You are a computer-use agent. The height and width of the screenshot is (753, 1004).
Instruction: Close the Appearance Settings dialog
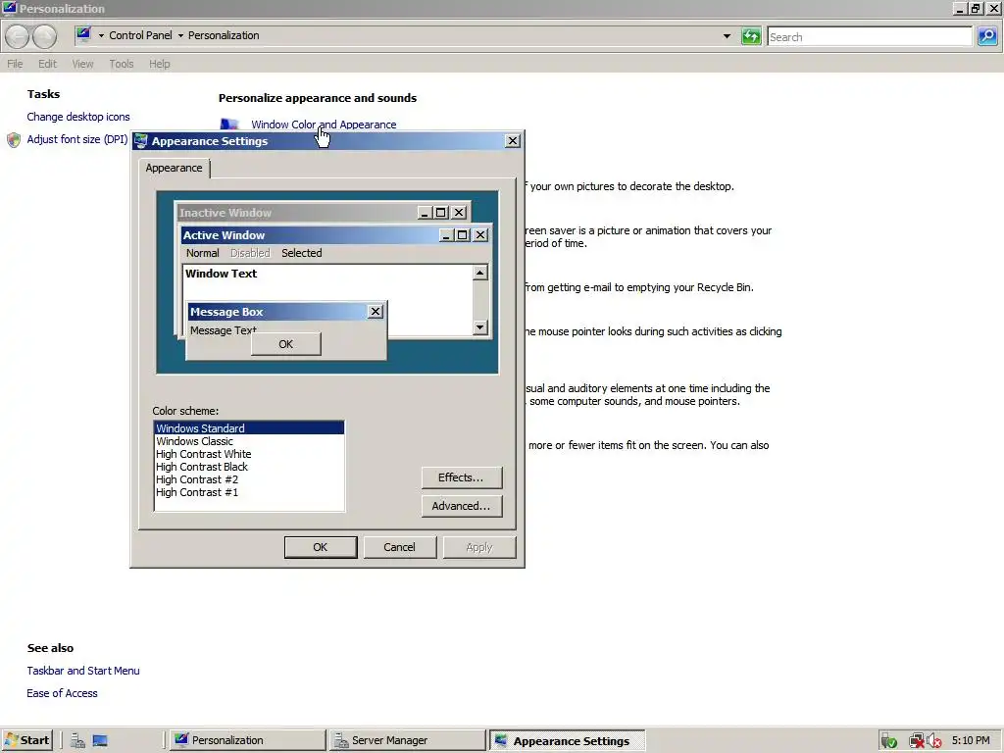512,141
